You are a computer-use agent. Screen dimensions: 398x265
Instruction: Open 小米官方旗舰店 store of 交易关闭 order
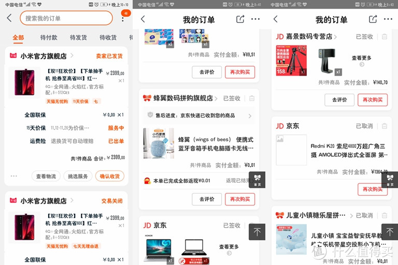44,201
